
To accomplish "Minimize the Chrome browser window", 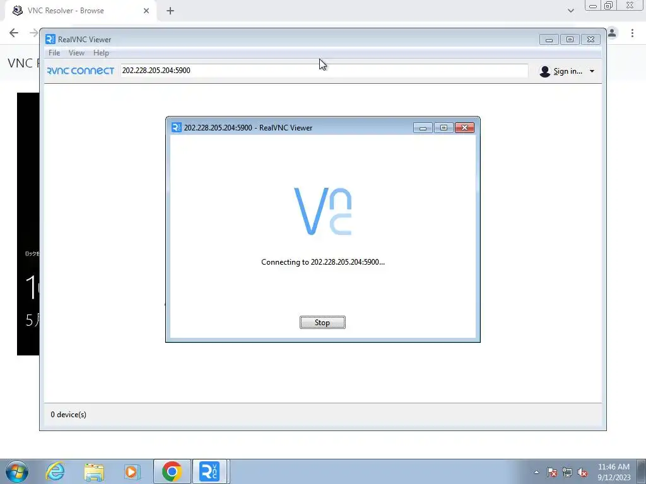I will pyautogui.click(x=593, y=5).
